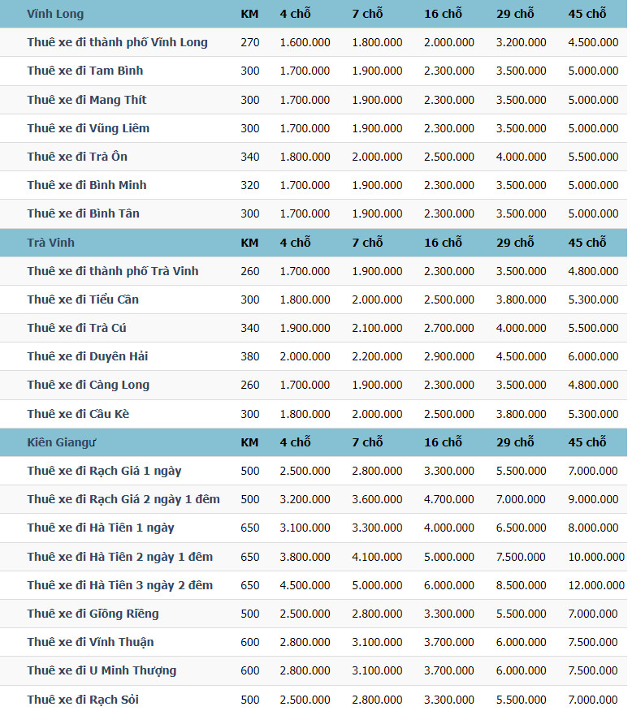Select Thuê xe đi Trà Ôn route
632x711 pixels.
77,157
